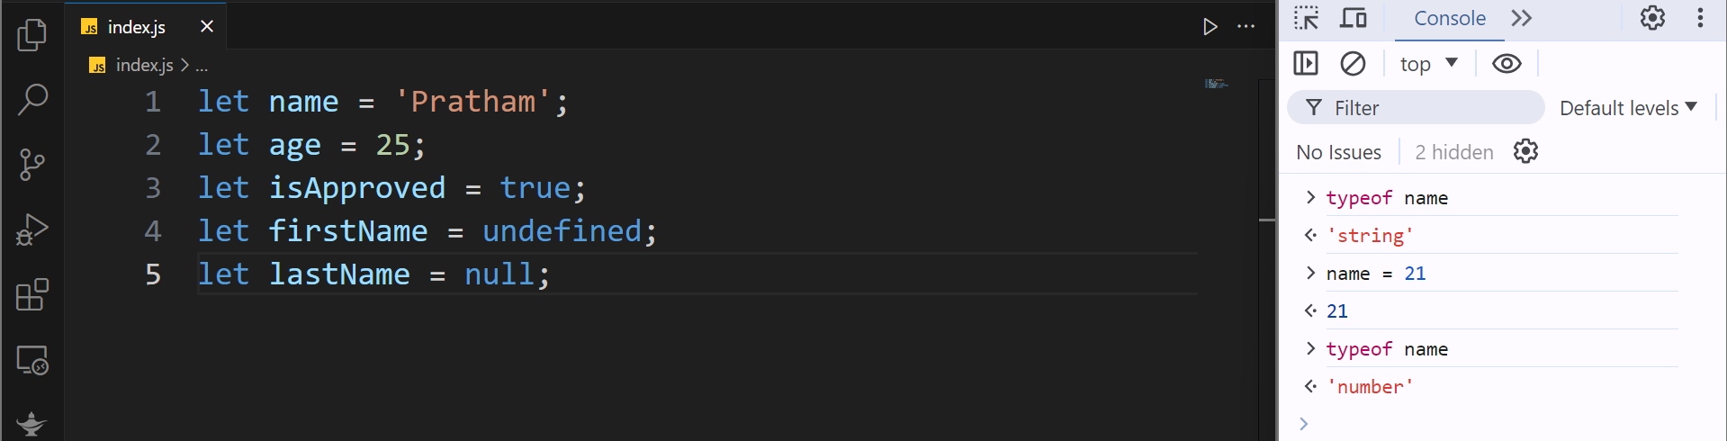This screenshot has width=1727, height=441.
Task: Open the Explorer files icon
Action: tap(31, 35)
